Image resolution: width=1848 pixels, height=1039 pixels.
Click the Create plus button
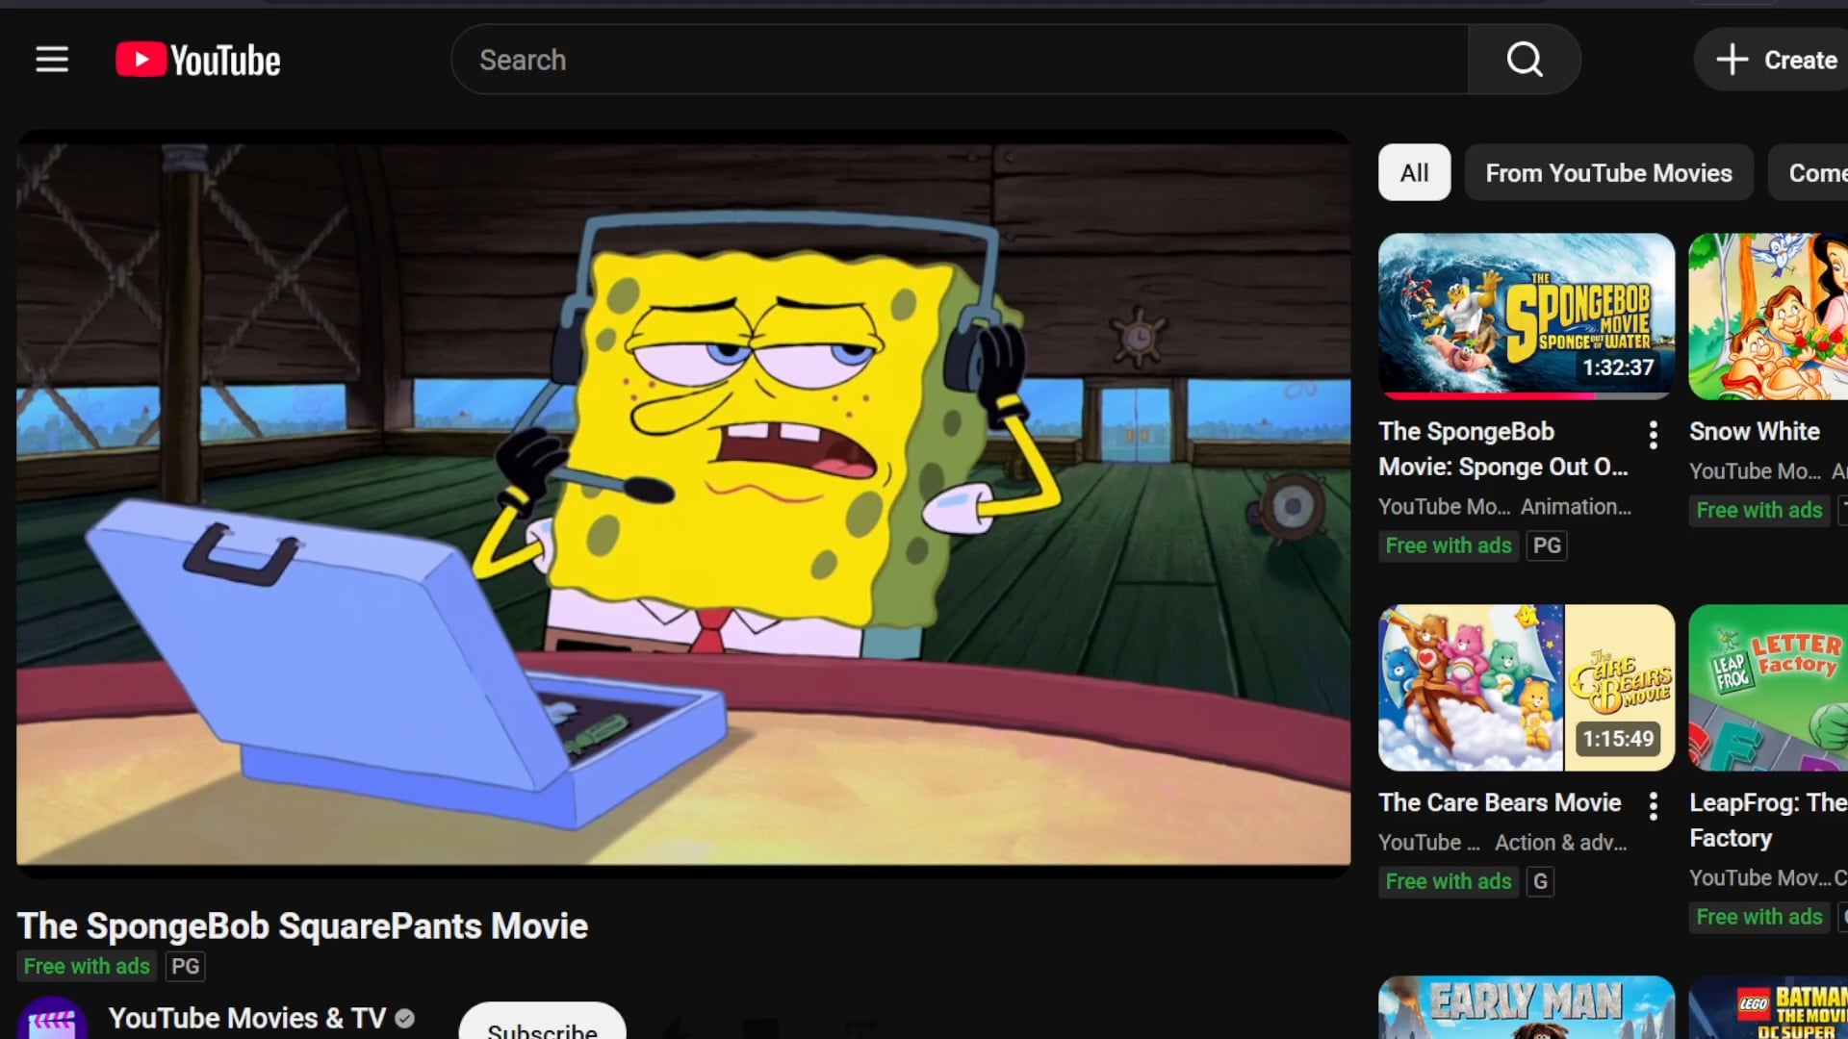tap(1777, 60)
